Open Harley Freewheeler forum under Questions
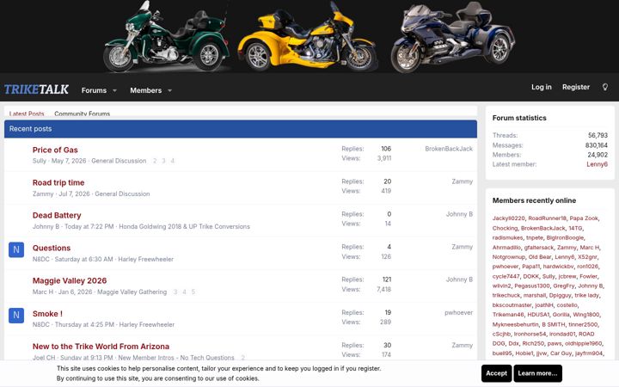Viewport: 619px width, 387px height. [x=145, y=259]
